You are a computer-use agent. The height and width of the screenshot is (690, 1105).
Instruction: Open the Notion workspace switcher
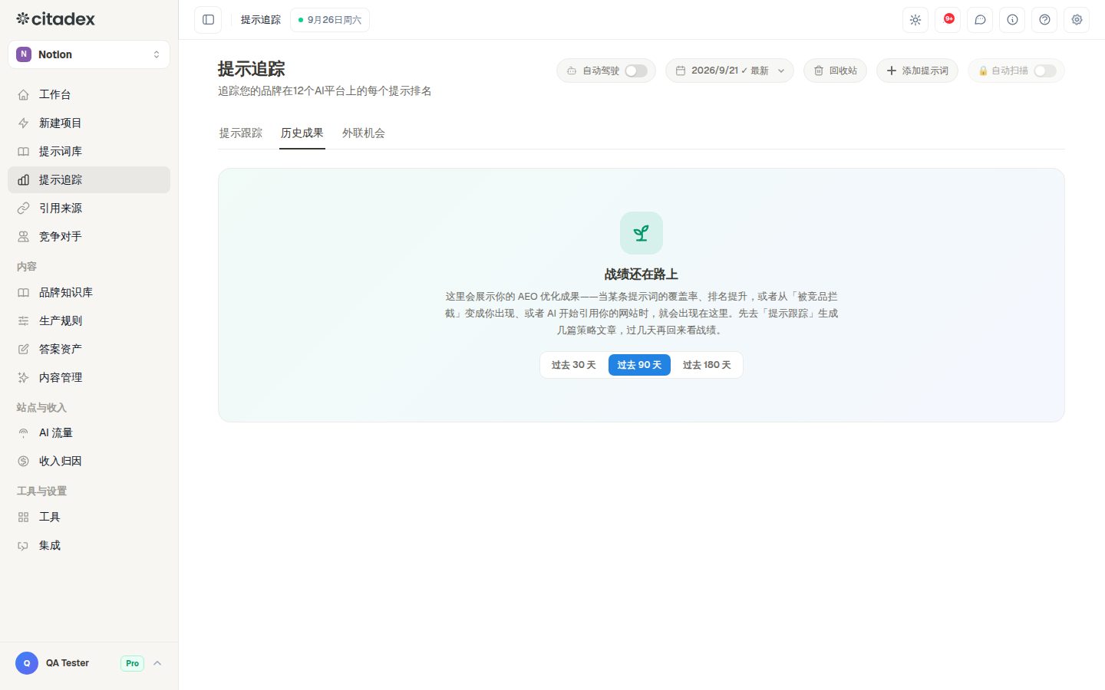[x=89, y=54]
